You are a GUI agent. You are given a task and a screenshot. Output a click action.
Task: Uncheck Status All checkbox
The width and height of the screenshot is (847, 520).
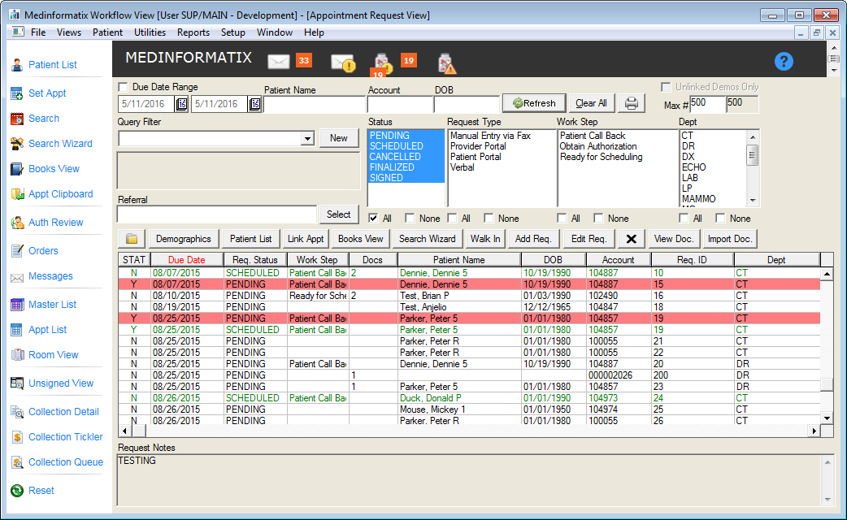373,218
